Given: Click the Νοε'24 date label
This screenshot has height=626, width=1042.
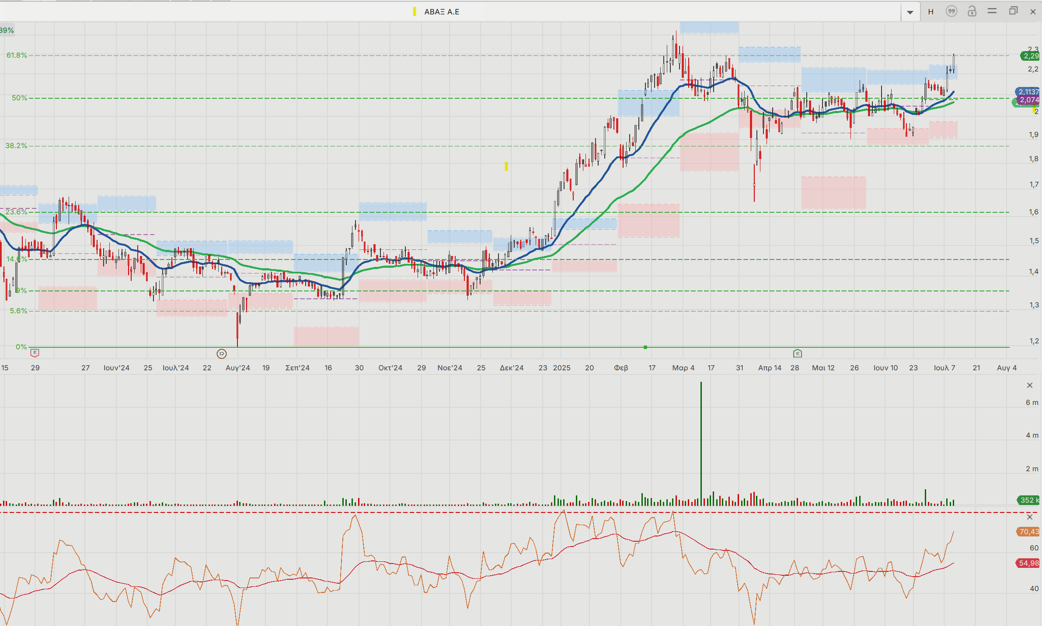Looking at the screenshot, I should tap(450, 368).
